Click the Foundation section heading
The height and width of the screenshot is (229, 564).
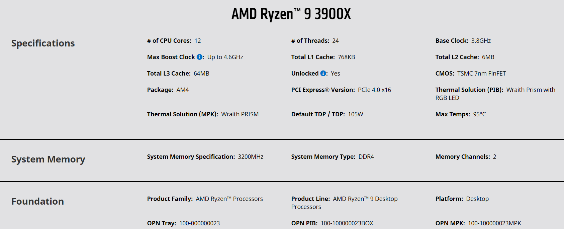point(38,202)
